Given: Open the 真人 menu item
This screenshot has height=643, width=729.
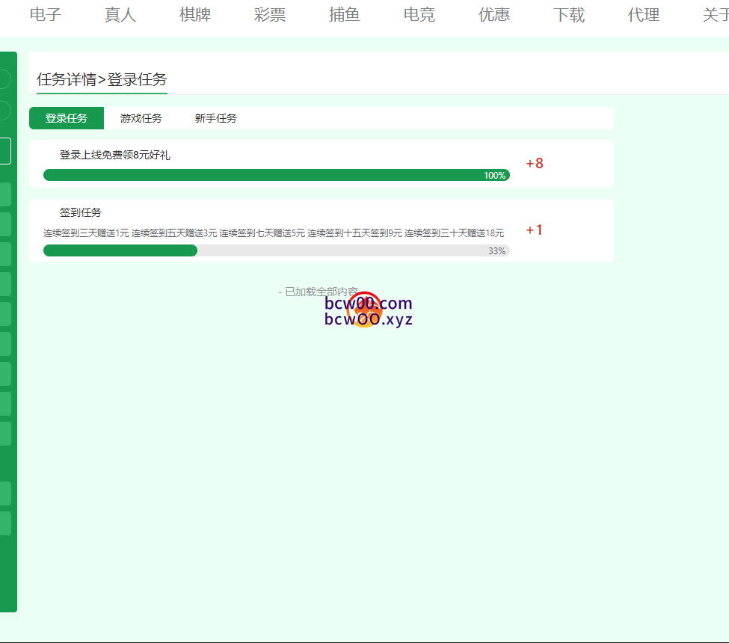Looking at the screenshot, I should (x=120, y=15).
